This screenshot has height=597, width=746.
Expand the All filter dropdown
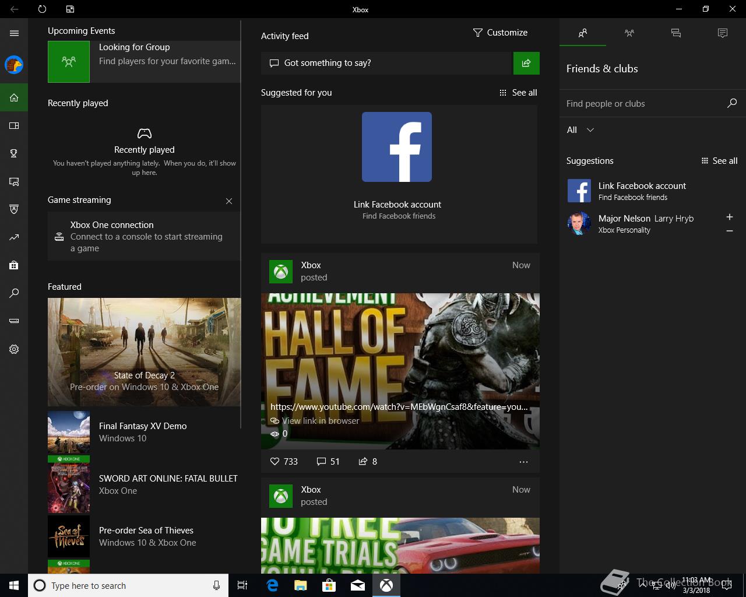coord(580,130)
